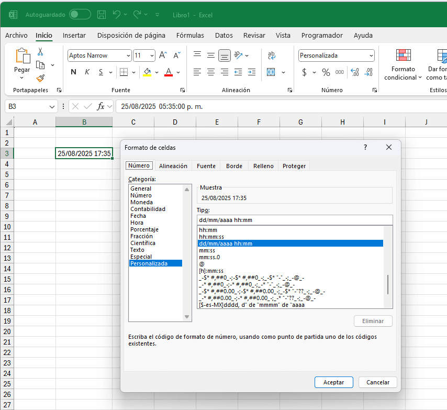
Task: Click the Aceptar button
Action: point(334,382)
